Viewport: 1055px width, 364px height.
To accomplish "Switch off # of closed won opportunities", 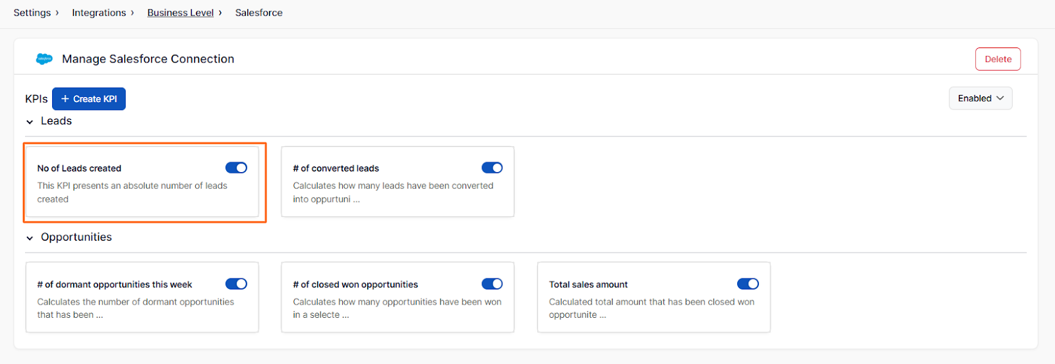I will 492,284.
